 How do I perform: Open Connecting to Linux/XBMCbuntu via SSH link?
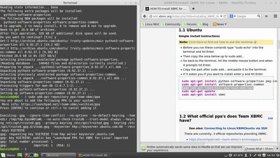(x=236, y=128)
